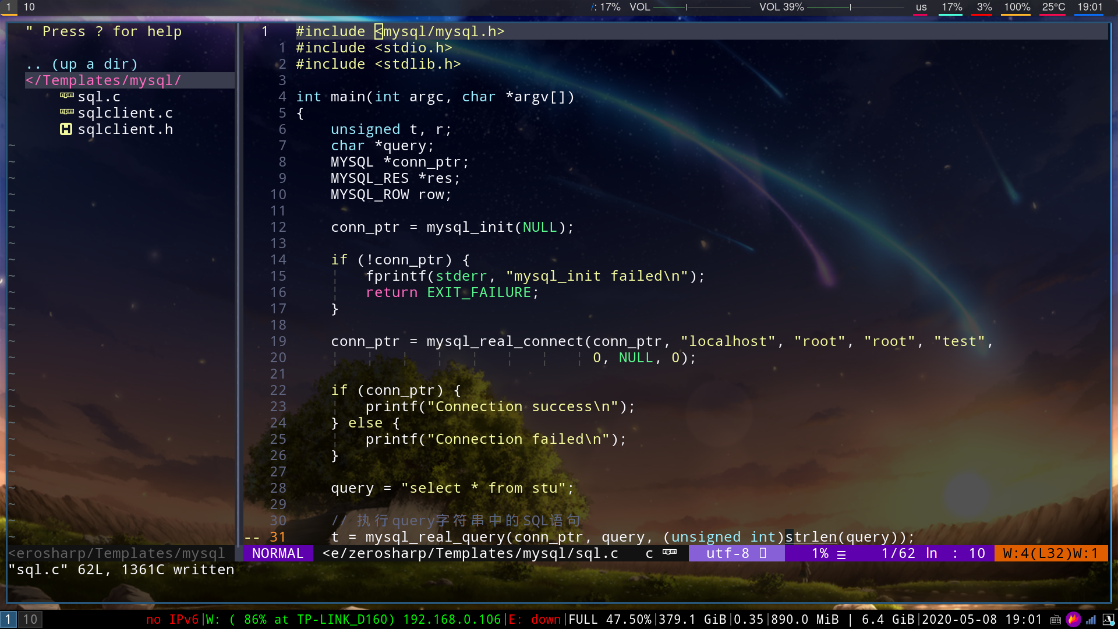Open sqlclient.h in the file tree
1118x629 pixels.
pyautogui.click(x=125, y=129)
